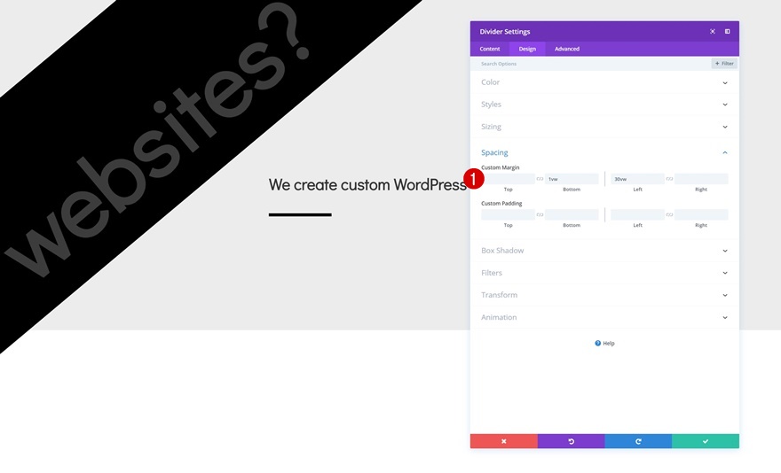
Task: Click the Filter button
Action: 724,64
